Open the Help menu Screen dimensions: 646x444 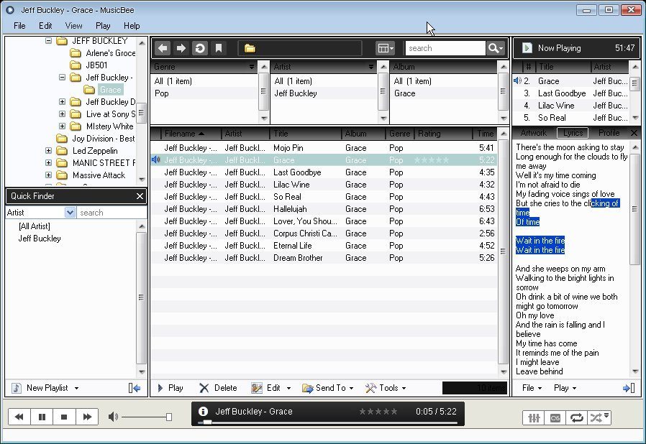pos(132,26)
